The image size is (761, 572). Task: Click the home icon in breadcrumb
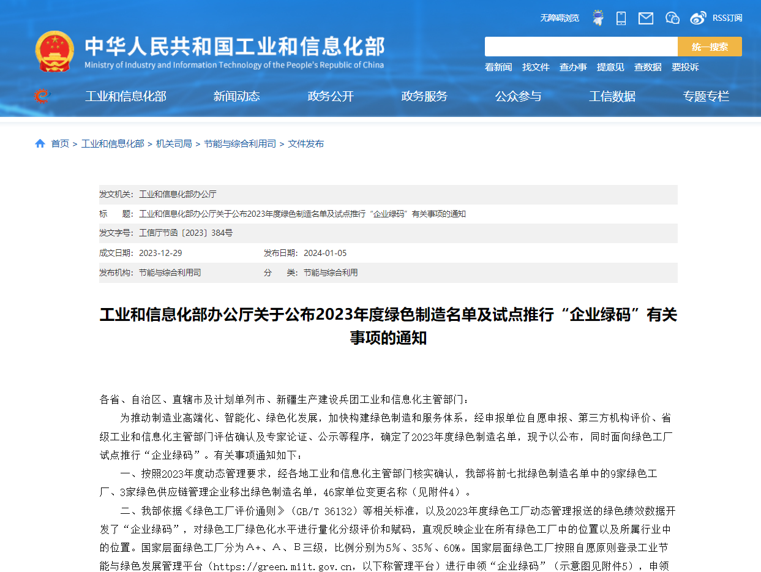point(40,143)
